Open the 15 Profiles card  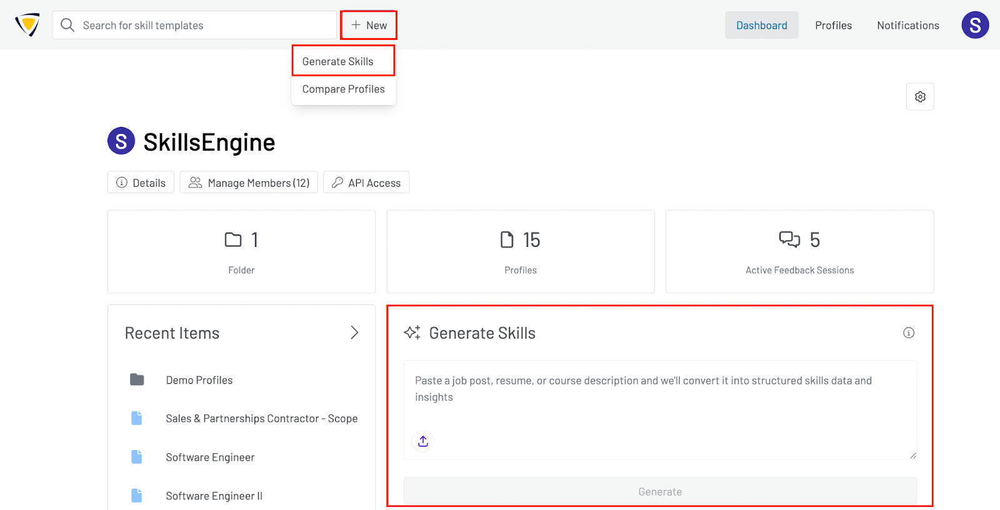coord(521,251)
